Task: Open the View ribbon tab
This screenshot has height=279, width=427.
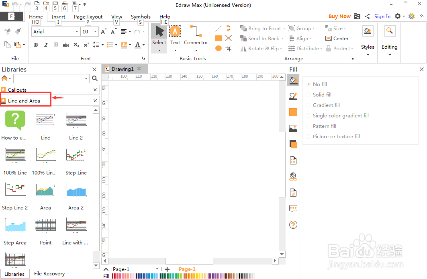Action: coord(117,16)
